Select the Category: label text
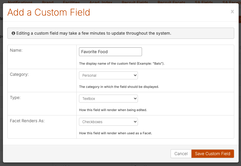 click(19, 74)
